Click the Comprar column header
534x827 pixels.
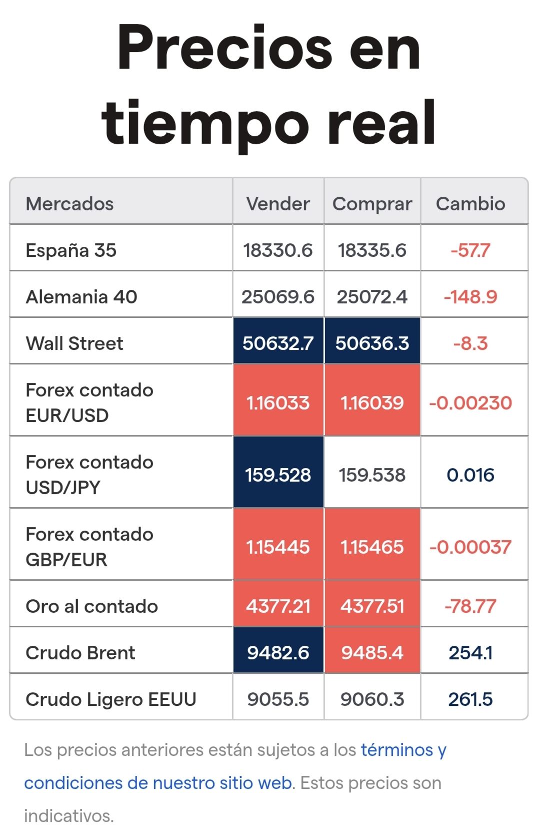[372, 204]
